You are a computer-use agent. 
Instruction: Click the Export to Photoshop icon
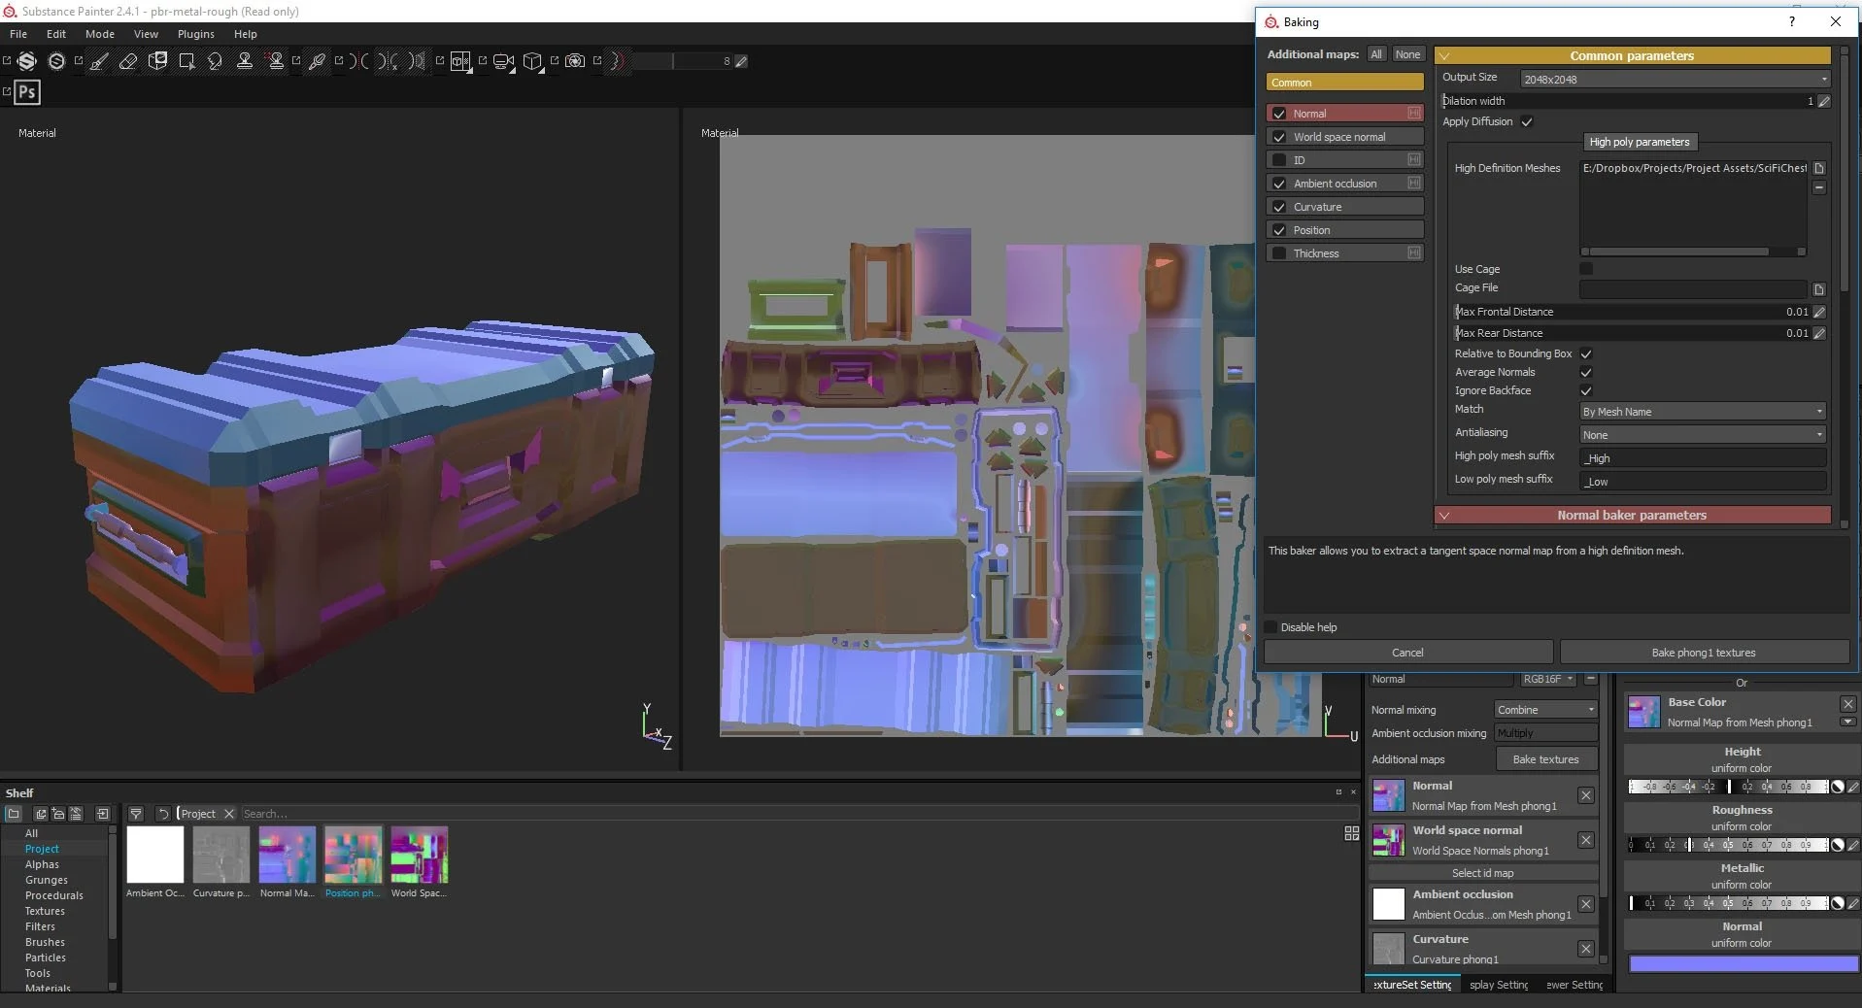point(27,92)
